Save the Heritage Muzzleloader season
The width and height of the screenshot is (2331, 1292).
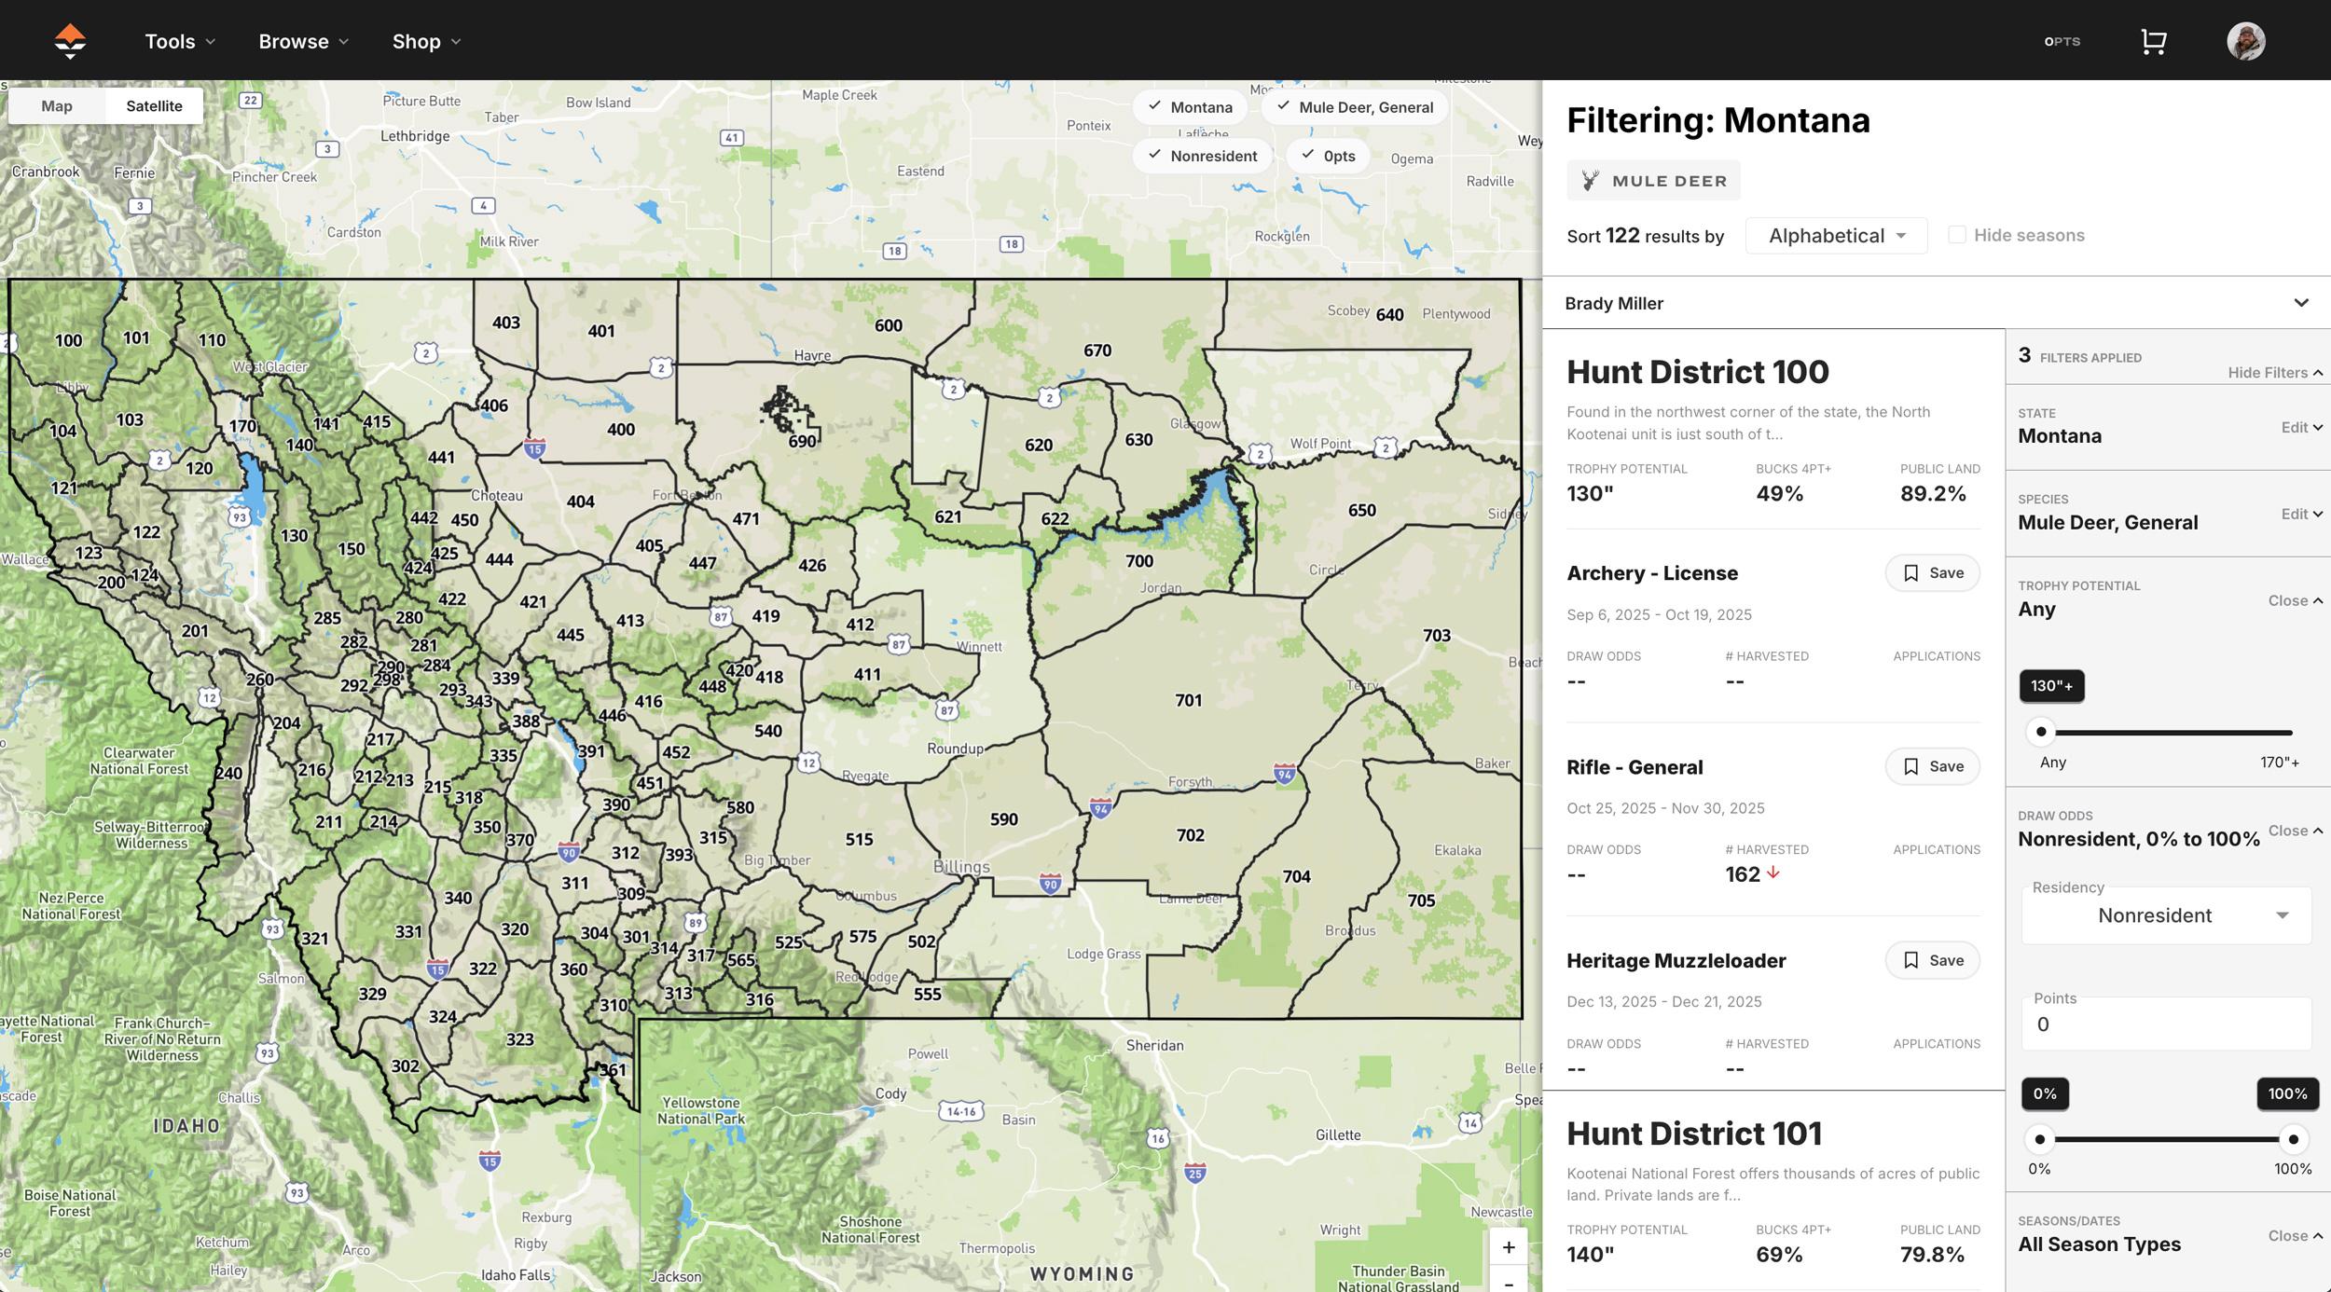point(1931,959)
